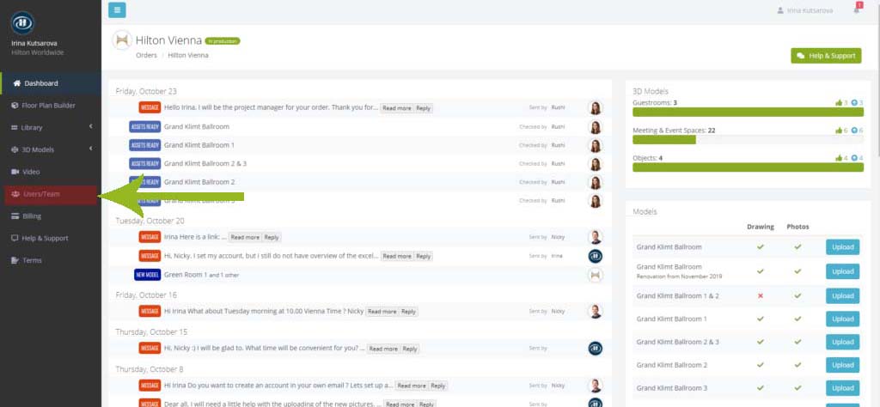Upload files for Grand Klimt Ballroom 3 model

pos(842,388)
